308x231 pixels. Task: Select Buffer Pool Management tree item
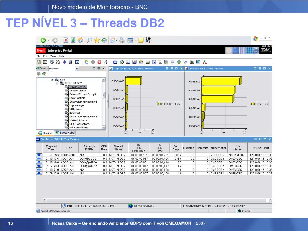83,116
